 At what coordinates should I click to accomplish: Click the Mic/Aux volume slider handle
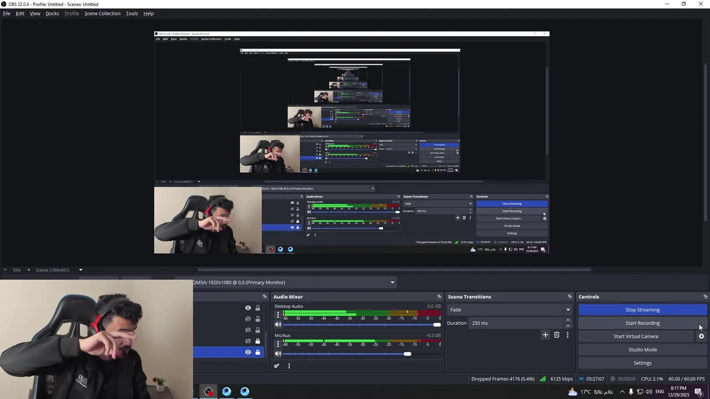pyautogui.click(x=408, y=354)
